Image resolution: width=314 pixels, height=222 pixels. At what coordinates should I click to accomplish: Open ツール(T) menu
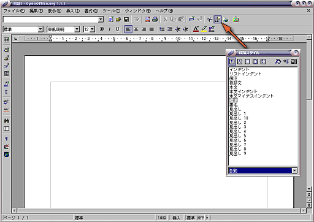[112, 11]
